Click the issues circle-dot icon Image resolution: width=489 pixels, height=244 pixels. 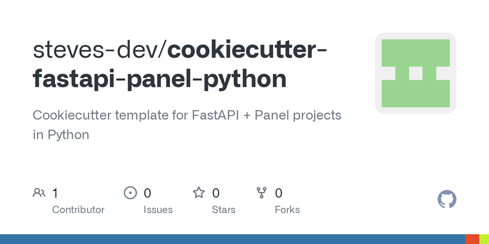(x=130, y=193)
